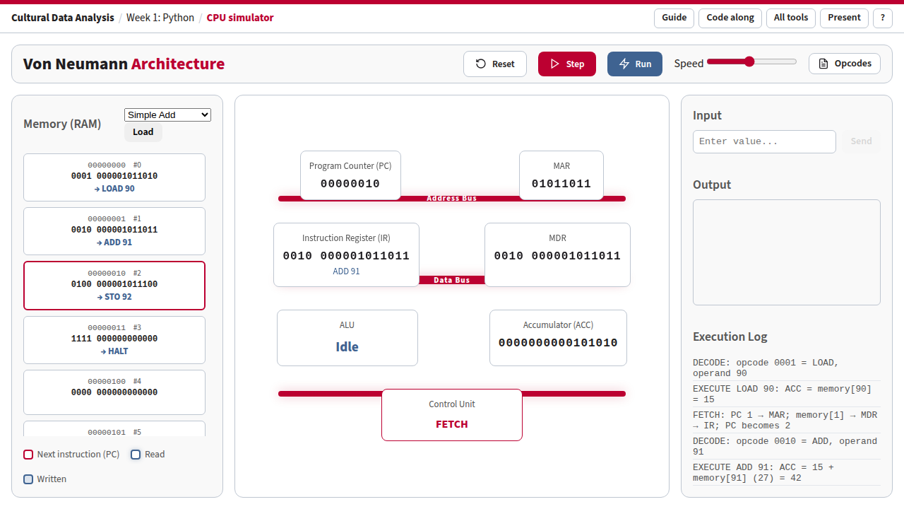This screenshot has width=904, height=509.
Task: Focus the Input value field
Action: [x=764, y=141]
